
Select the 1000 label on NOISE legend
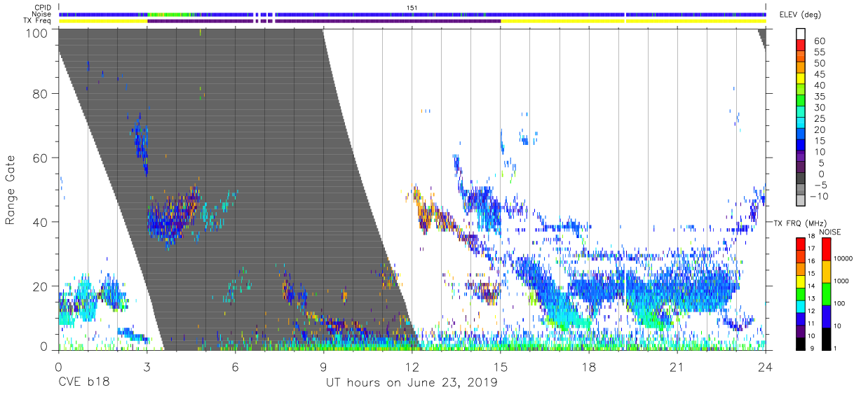tap(842, 281)
